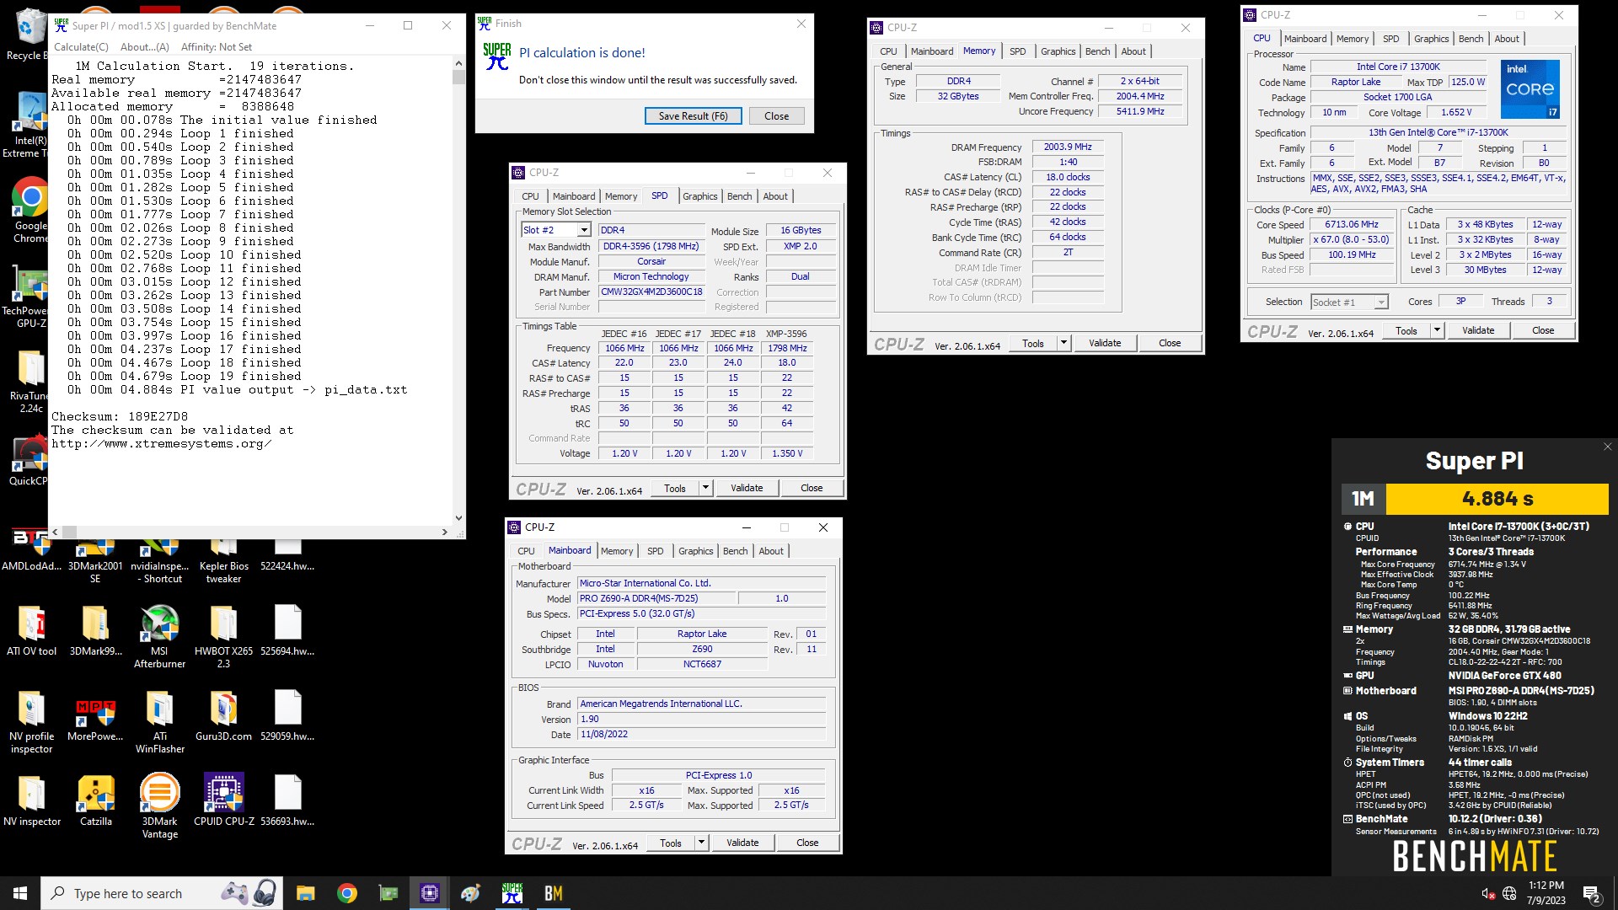Click the BIOS date 11/08/2022 field
Viewport: 1618px width, 910px height.
click(702, 734)
